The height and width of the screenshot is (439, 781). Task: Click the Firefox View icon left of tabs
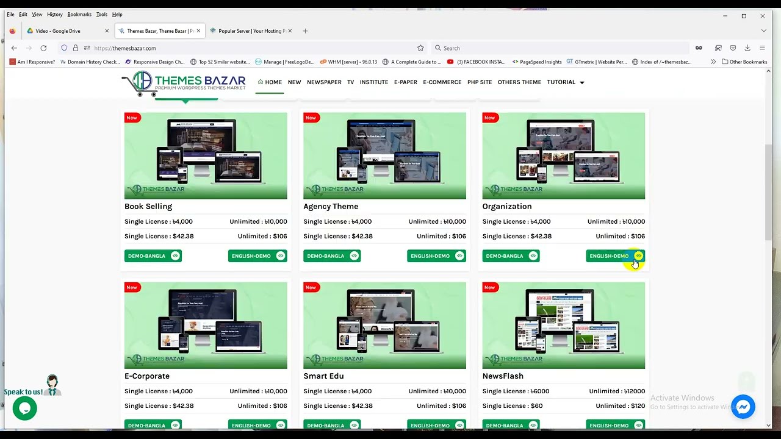point(12,31)
